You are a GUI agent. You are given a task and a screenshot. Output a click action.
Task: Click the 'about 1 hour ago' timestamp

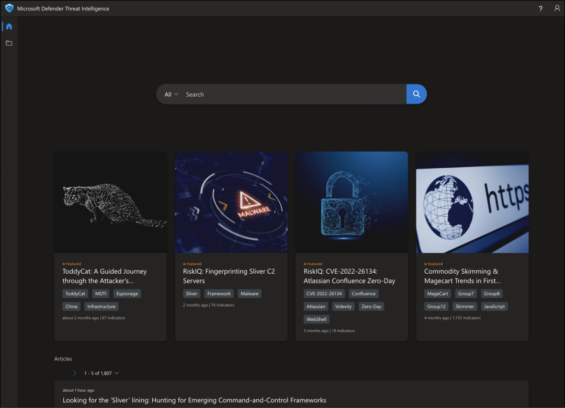pyautogui.click(x=78, y=390)
